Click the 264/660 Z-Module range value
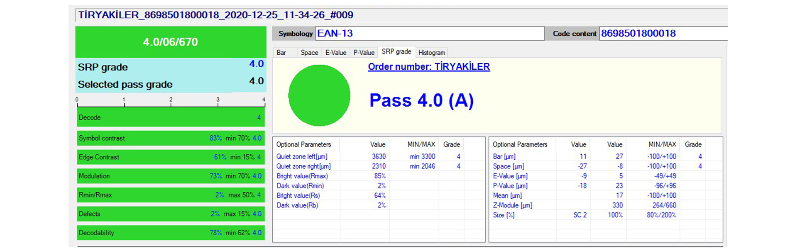The image size is (797, 249). pyautogui.click(x=664, y=205)
